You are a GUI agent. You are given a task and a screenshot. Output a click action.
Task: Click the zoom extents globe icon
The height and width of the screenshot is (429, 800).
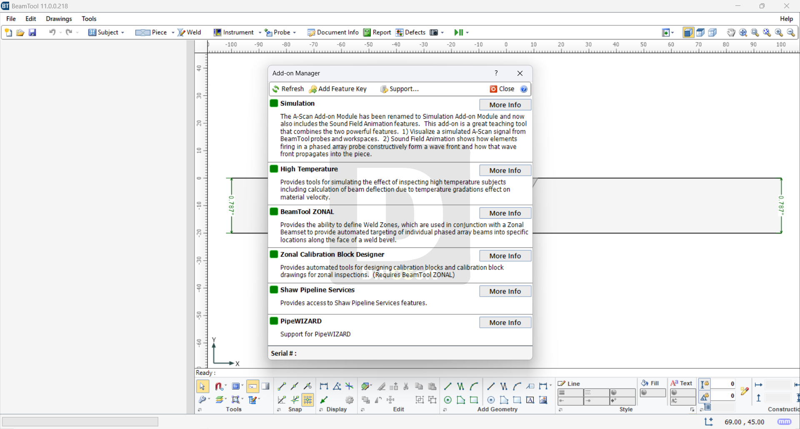743,32
